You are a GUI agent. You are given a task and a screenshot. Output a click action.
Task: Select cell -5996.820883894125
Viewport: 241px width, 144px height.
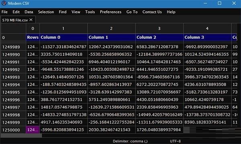(x=63, y=130)
